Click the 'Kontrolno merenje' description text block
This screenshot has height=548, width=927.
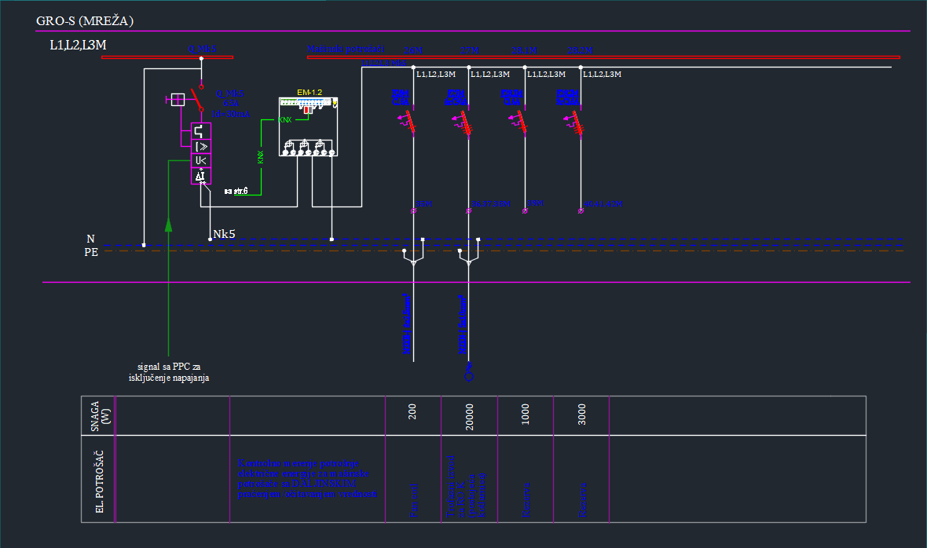click(x=306, y=479)
